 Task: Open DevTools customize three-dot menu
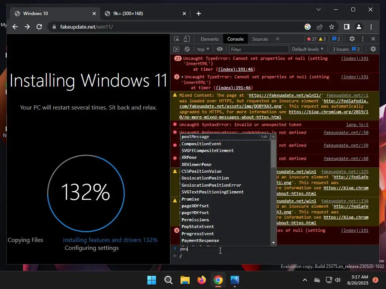click(x=363, y=39)
